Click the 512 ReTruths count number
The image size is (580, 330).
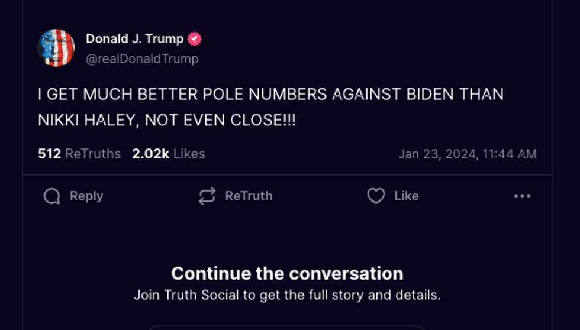49,154
